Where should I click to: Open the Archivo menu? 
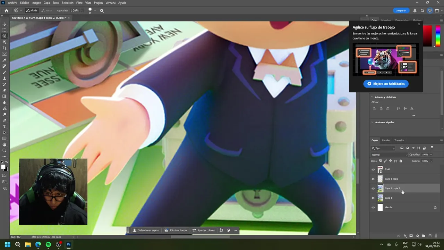(x=12, y=3)
